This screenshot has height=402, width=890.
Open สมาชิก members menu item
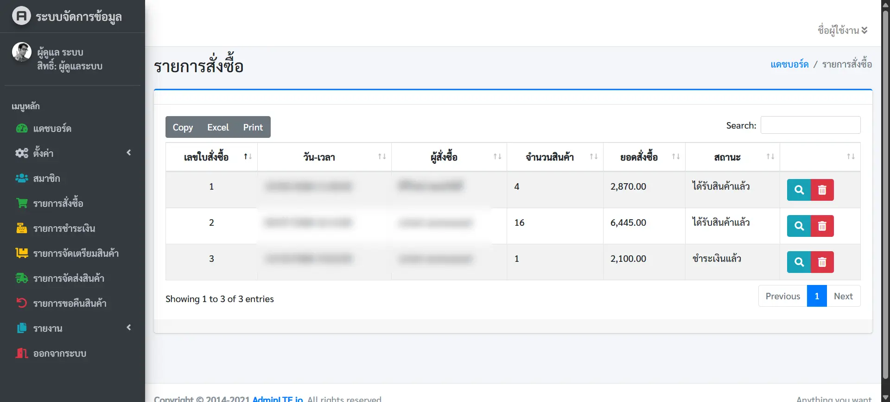tap(46, 179)
